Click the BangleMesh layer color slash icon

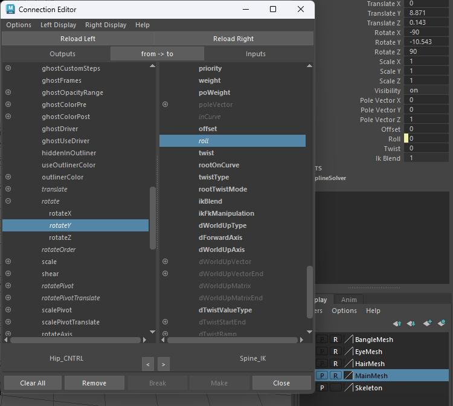tap(349, 340)
